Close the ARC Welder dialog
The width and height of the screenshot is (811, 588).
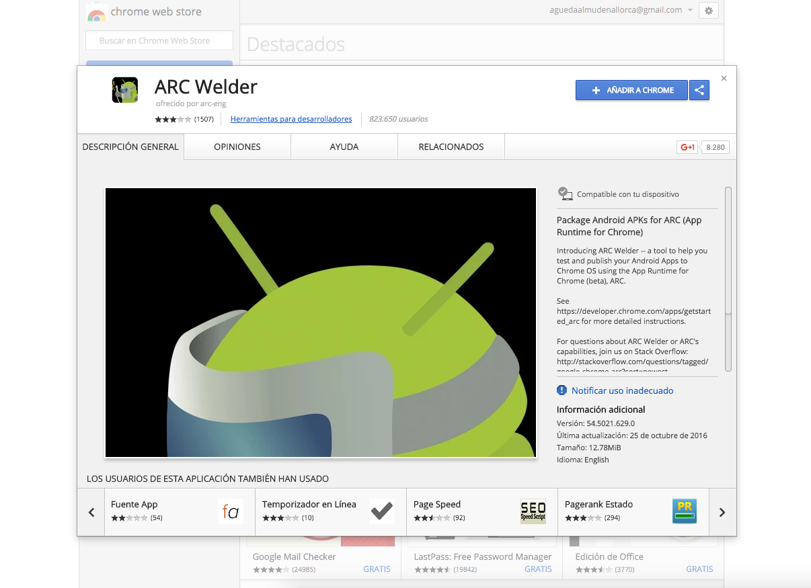[x=724, y=78]
